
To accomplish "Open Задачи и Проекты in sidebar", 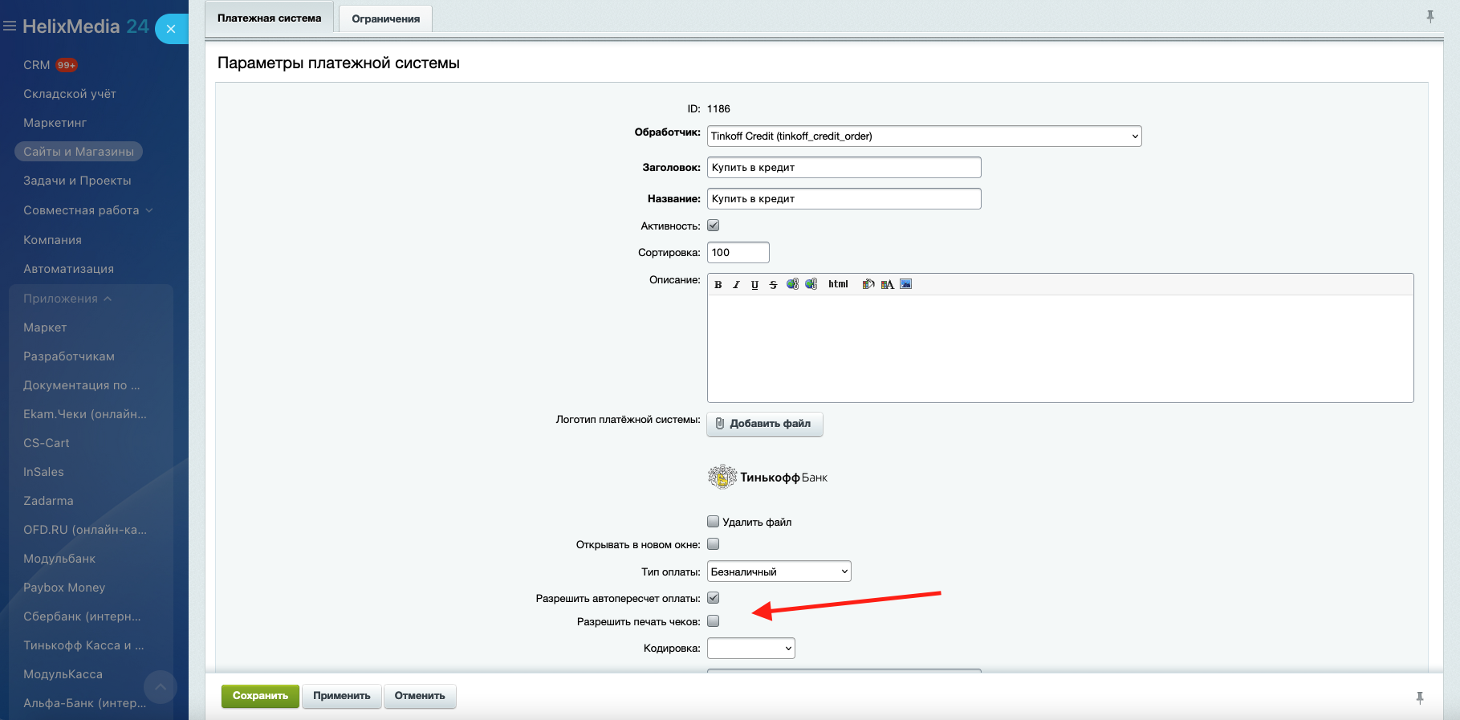I will pos(77,181).
